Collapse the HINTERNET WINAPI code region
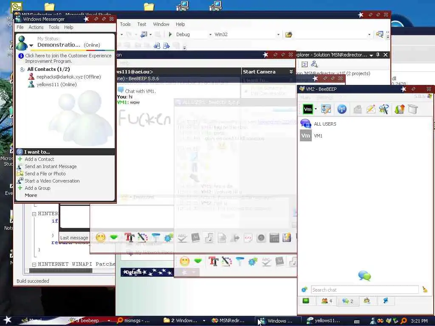Viewport: 435px width, 326px height. [x=34, y=264]
